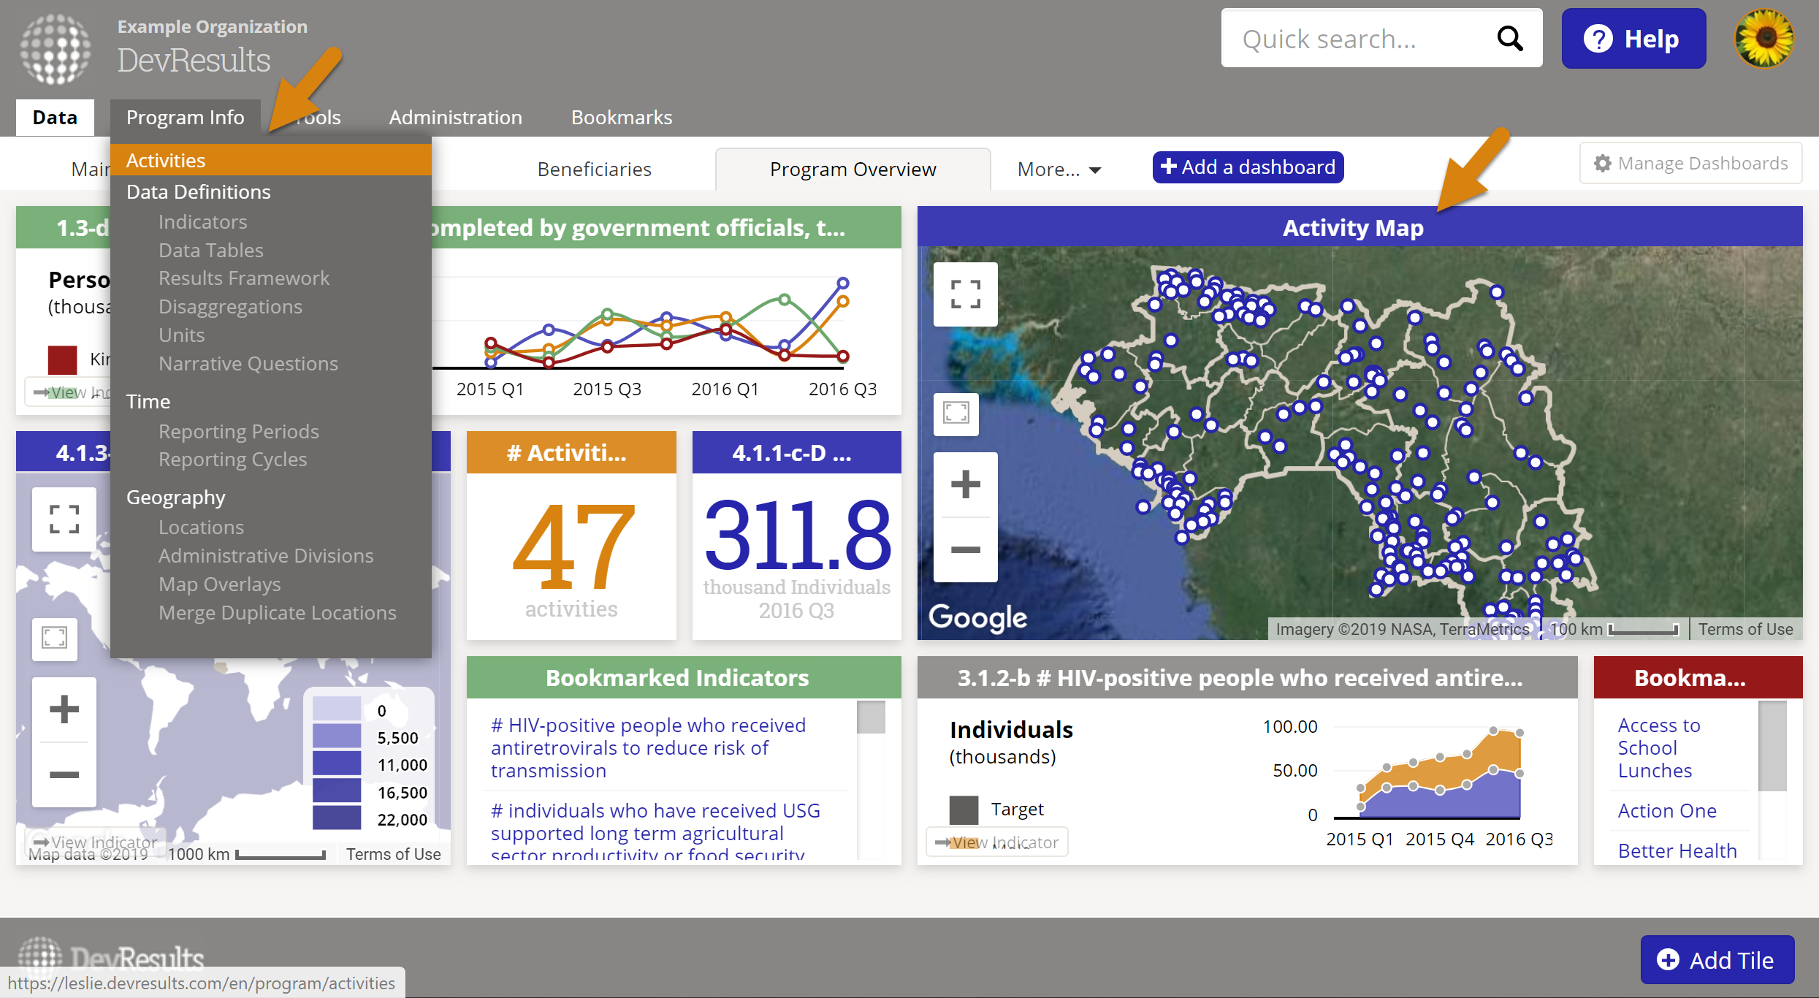The width and height of the screenshot is (1819, 998).
Task: Click world map fit-bounds icon
Action: [55, 638]
